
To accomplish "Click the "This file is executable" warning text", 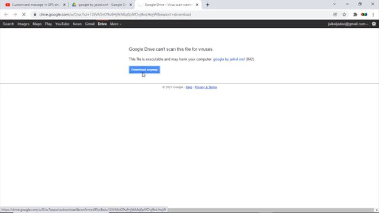I will tap(170, 59).
